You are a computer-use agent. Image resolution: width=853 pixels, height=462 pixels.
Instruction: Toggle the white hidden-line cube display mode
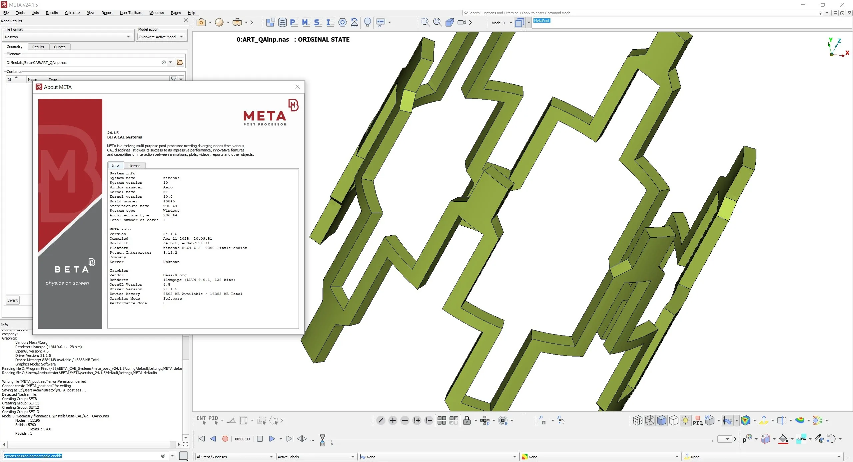(674, 420)
